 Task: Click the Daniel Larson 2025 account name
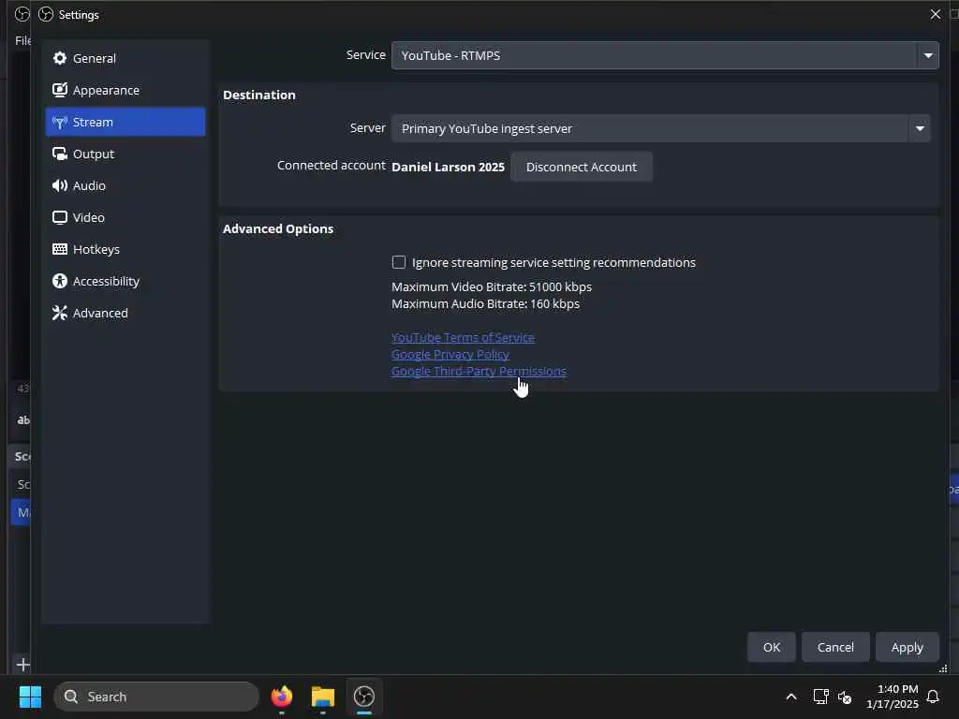(x=448, y=167)
